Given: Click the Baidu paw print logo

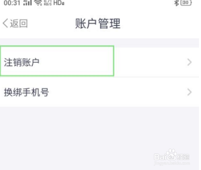Looking at the screenshot, I should (x=171, y=154).
